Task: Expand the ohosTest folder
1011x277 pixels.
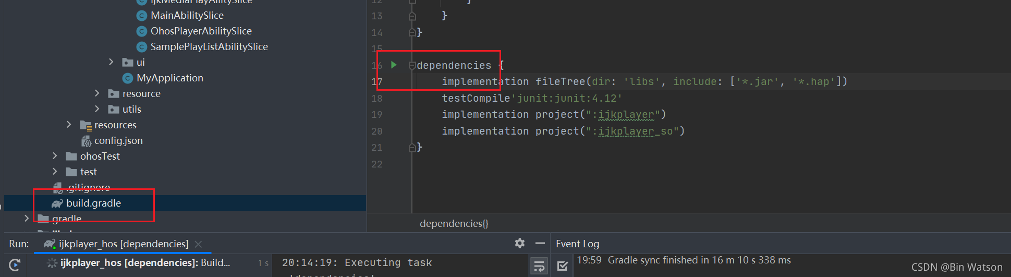Action: (55, 156)
